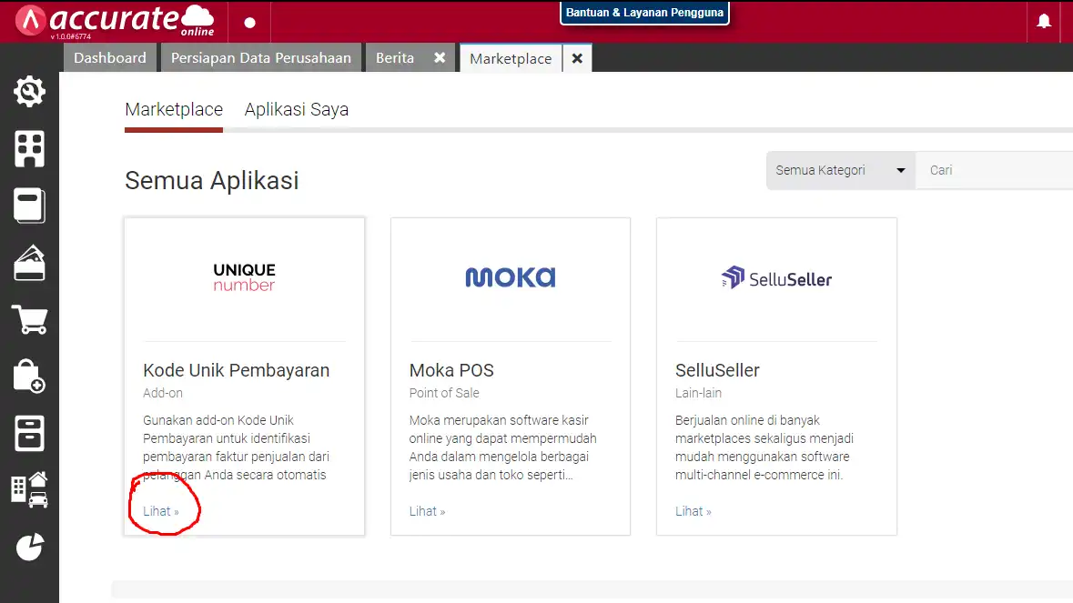This screenshot has width=1073, height=603.
Task: Click the Semua Aplikasi heading
Action: [x=211, y=180]
